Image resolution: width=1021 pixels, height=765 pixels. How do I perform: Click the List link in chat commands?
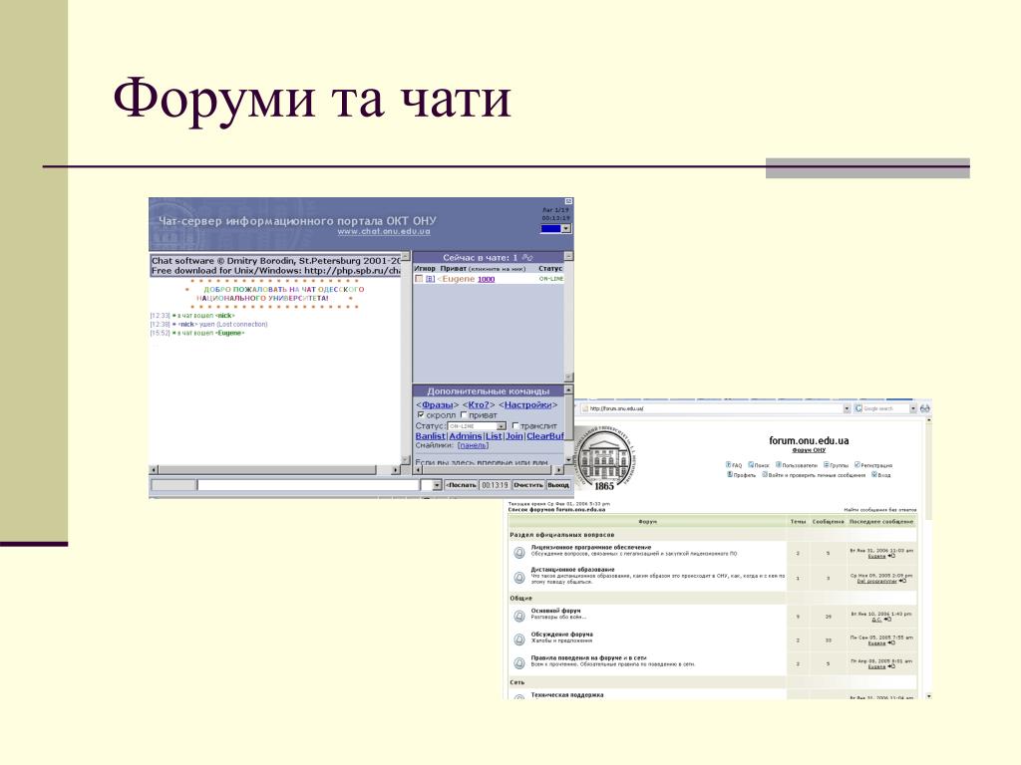pos(494,436)
